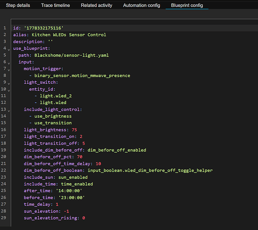Screen dimensions: 258x230
Task: Open the Related activity tab
Action: [96, 5]
